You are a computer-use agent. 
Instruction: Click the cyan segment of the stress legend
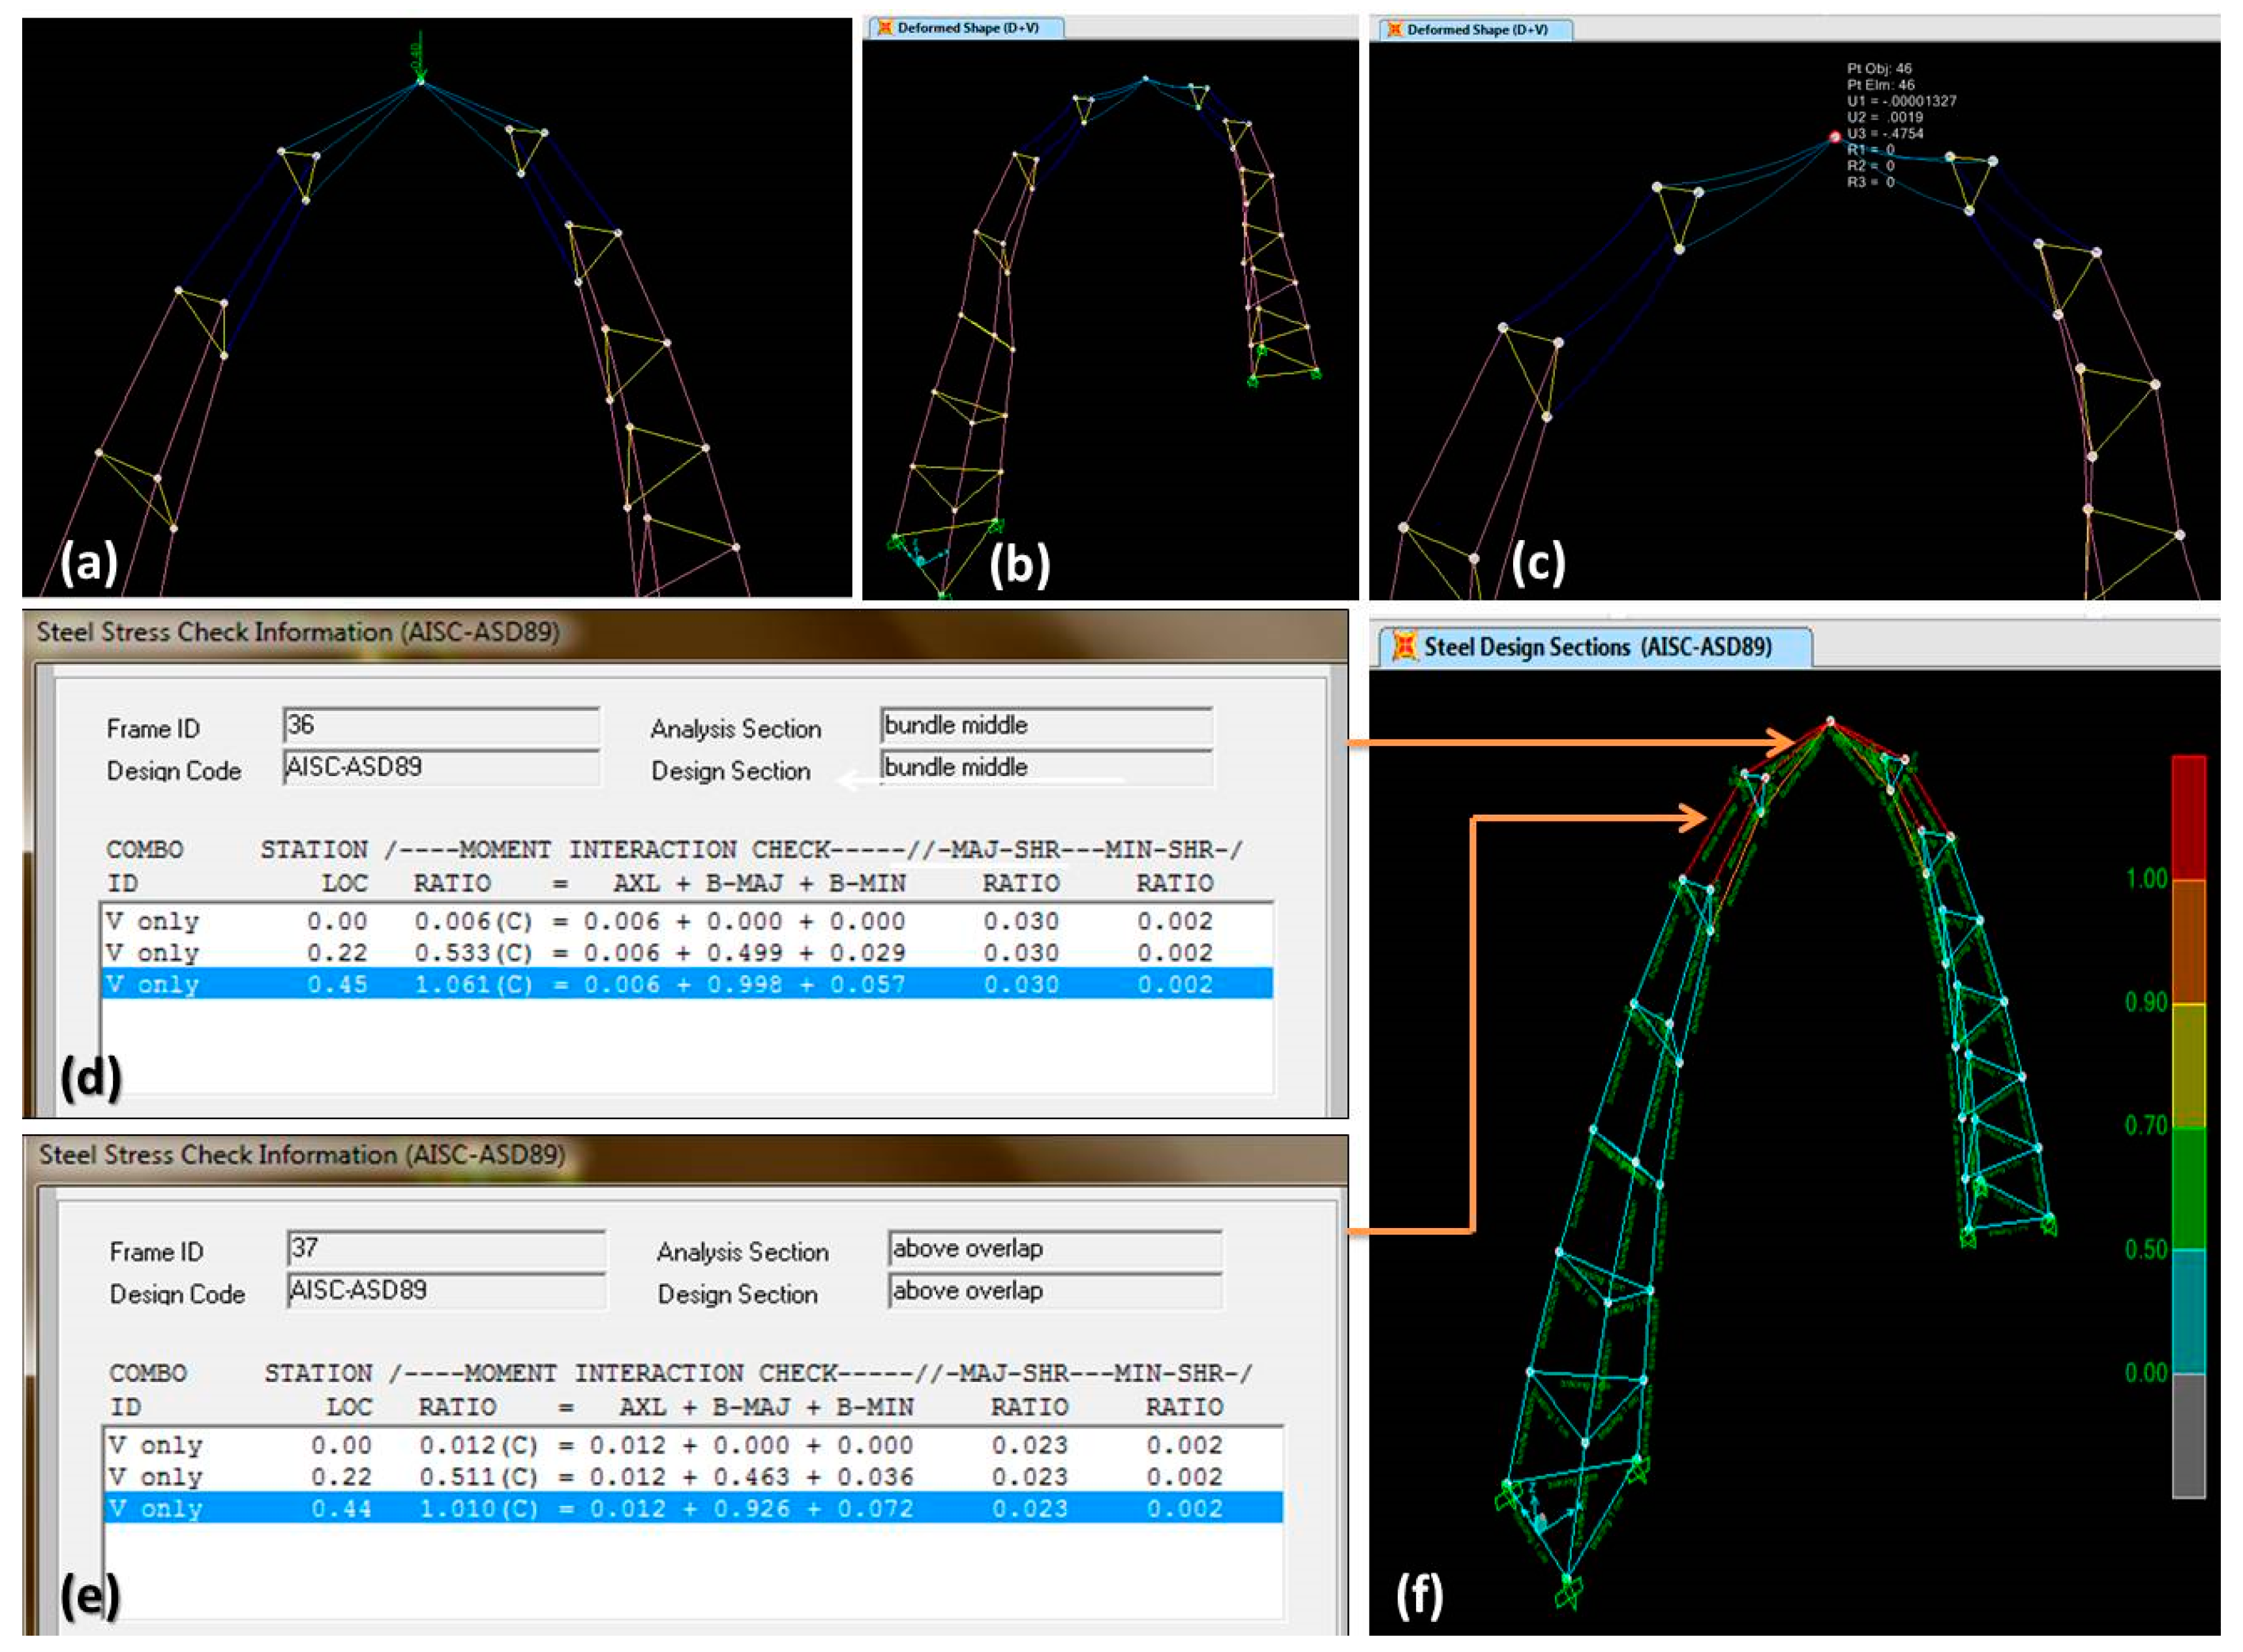point(2188,1311)
